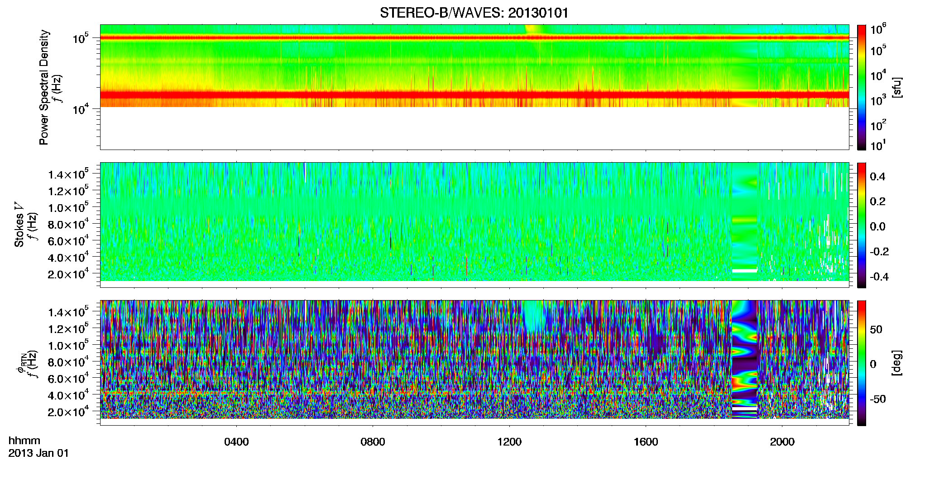Click the Power Spectral Density axis title
Screen dimensions: 949x488
[x=44, y=87]
